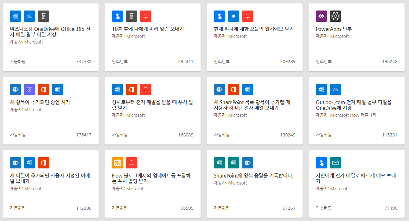Screen dimensions: 409x221
Task: Click the blue touch button icon in 자신에게 전자 메일 card
Action: point(321,163)
